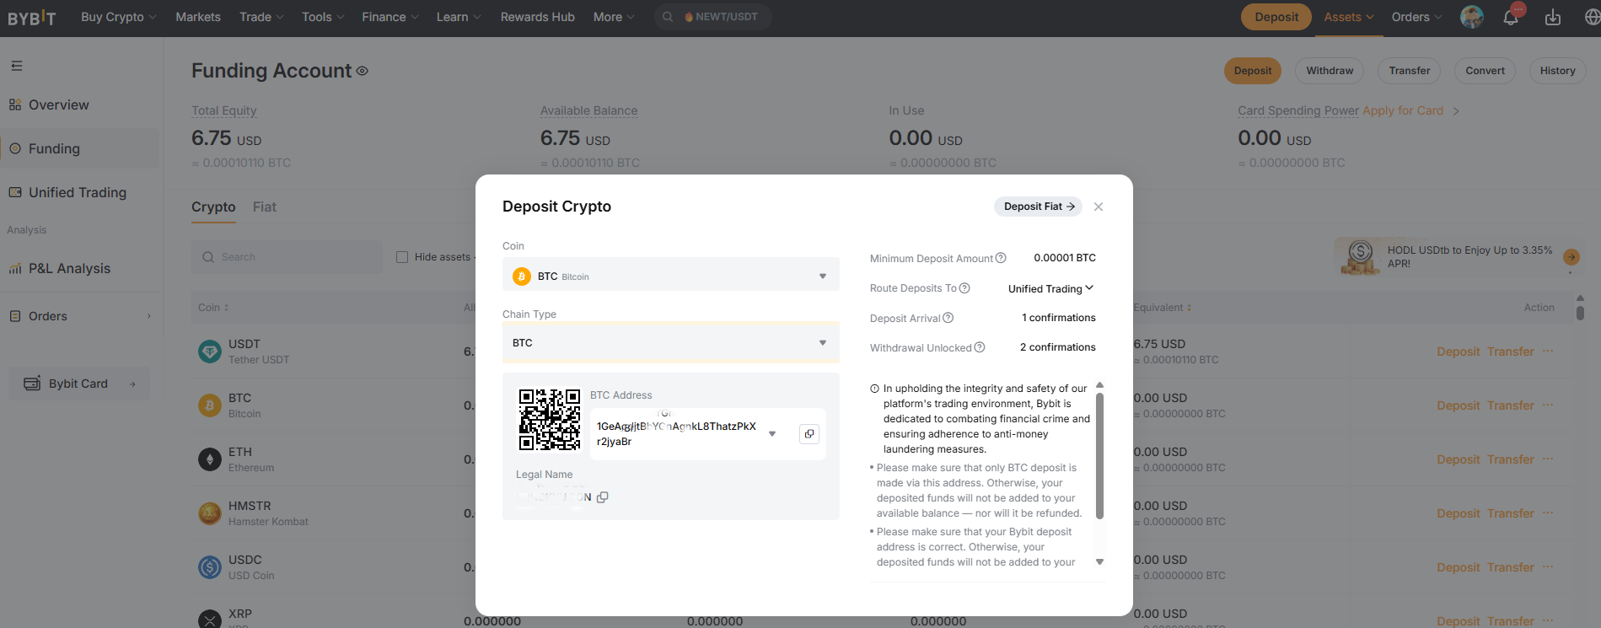The height and width of the screenshot is (628, 1601).
Task: Open more actions for USDT row
Action: pyautogui.click(x=1548, y=352)
